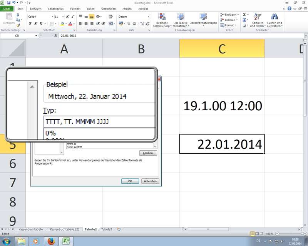Screen dimensions: 308x246
Task: Align cell text to the left
Action: (80, 23)
